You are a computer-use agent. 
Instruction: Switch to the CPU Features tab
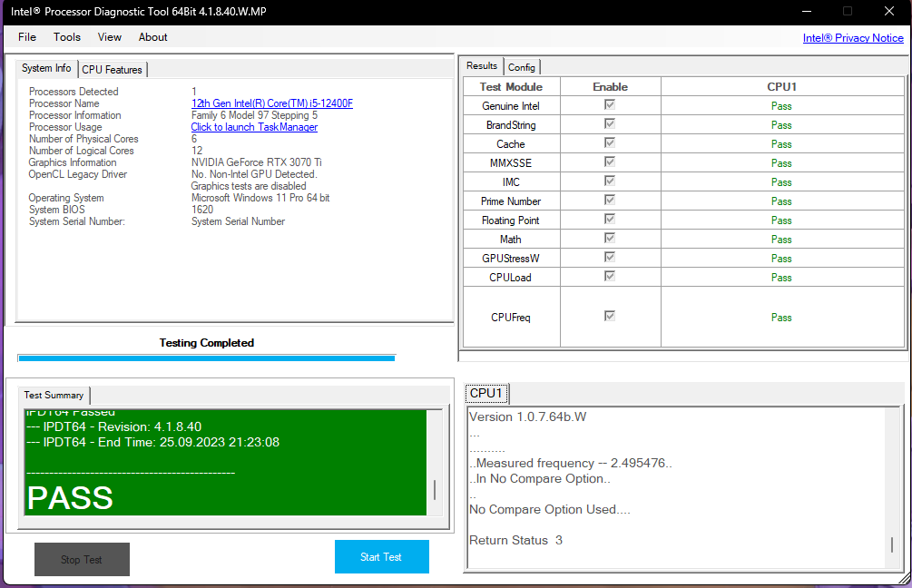pyautogui.click(x=112, y=69)
